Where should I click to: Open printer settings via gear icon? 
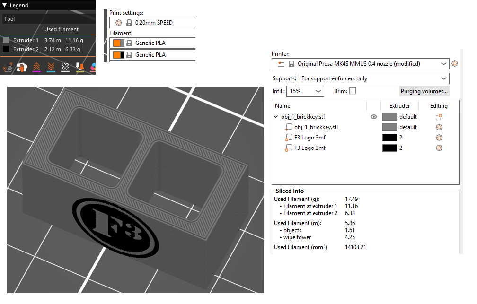pos(455,63)
